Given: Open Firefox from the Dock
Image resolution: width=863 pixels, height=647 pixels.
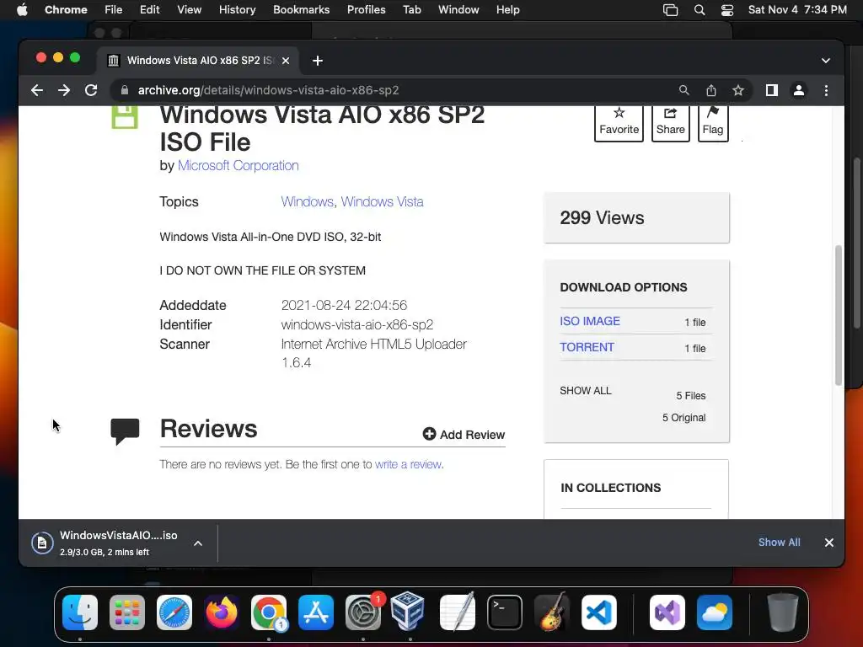Looking at the screenshot, I should tap(222, 612).
